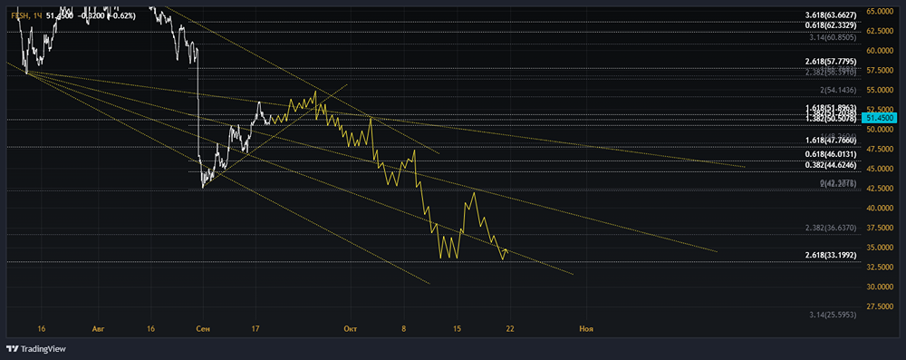Click the 47.5000 price axis label
This screenshot has height=360, width=906.
pyautogui.click(x=879, y=149)
